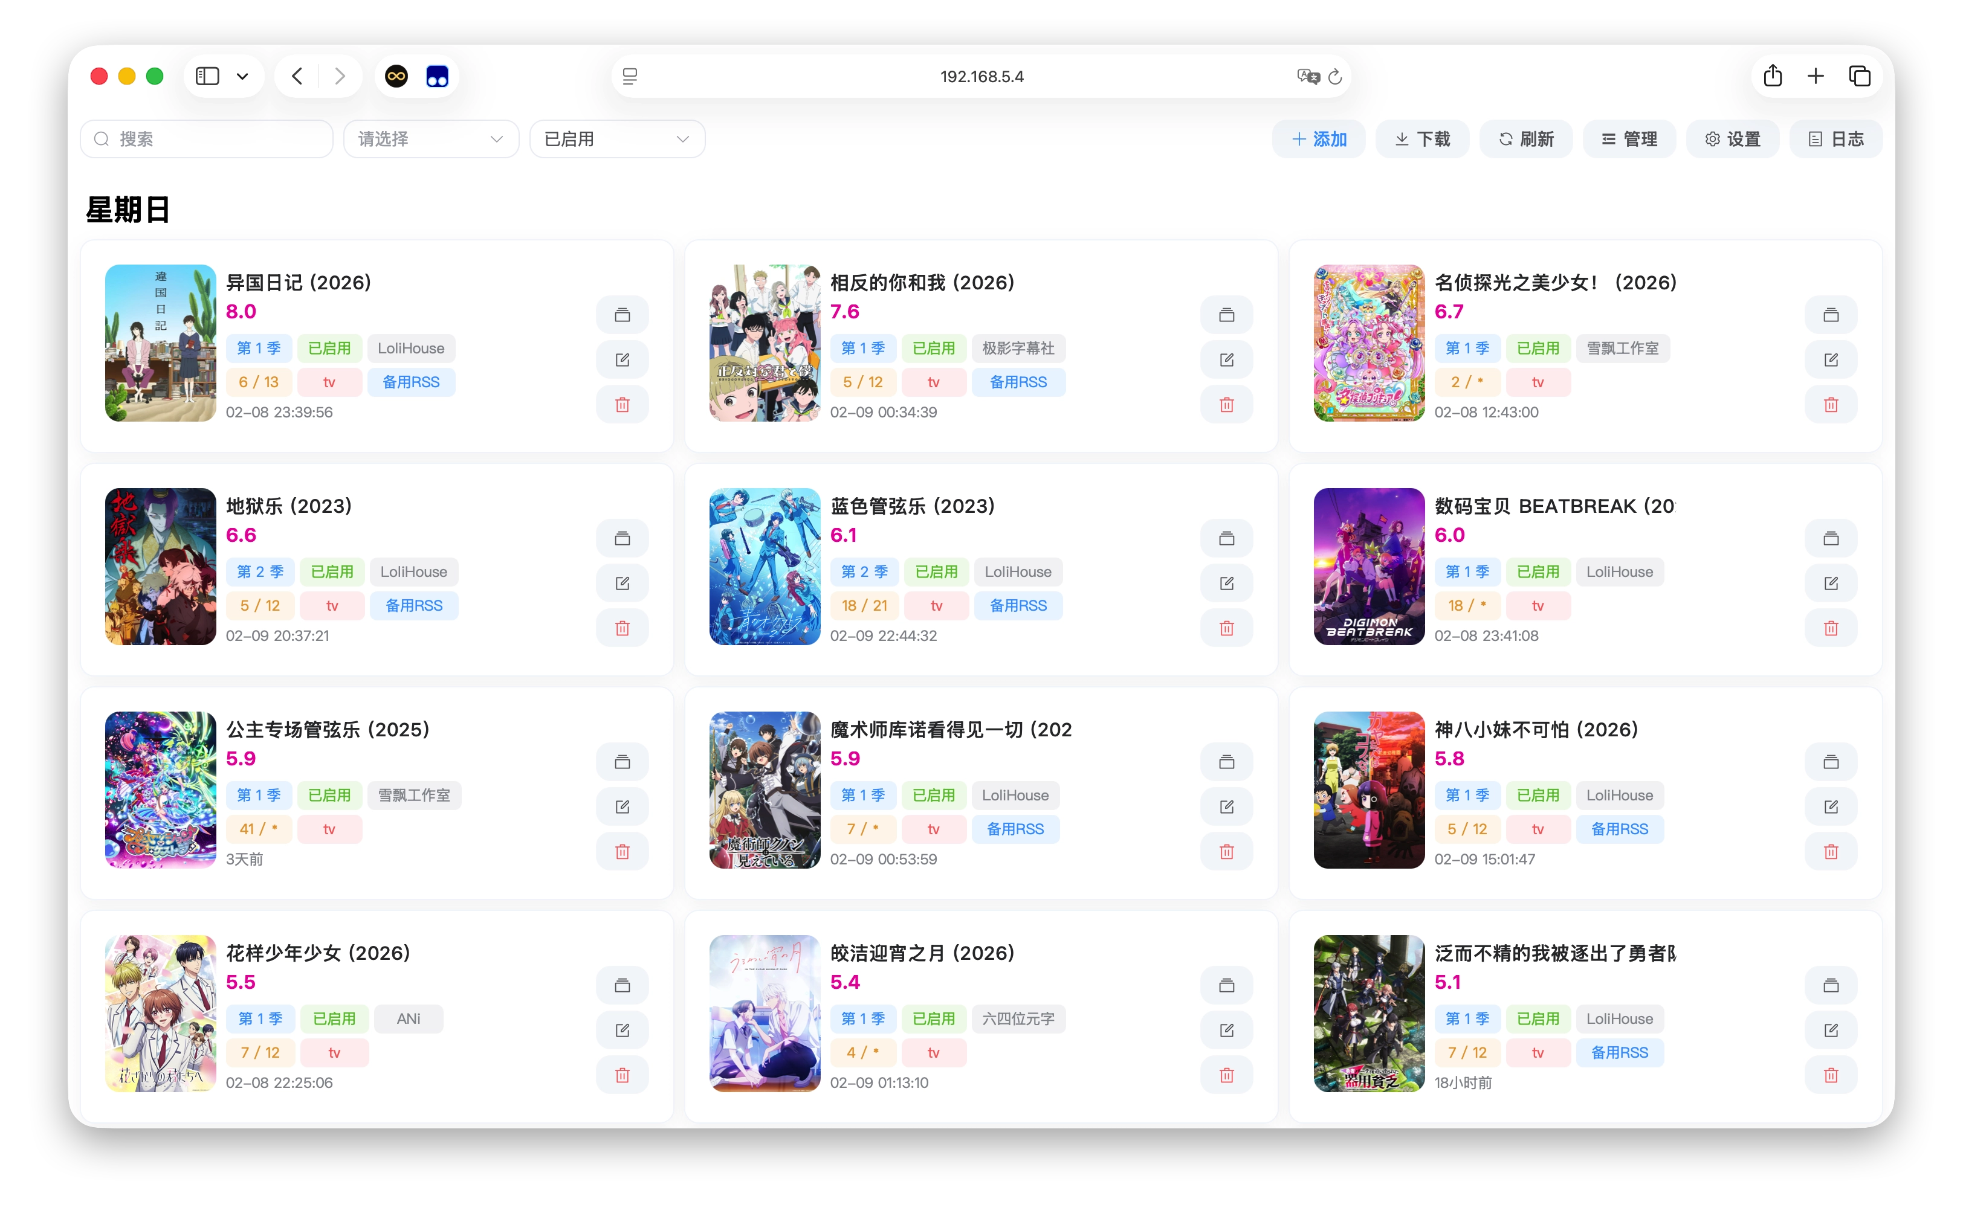Open the 请选择 dropdown
Viewport: 1963px width, 1219px height.
pyautogui.click(x=431, y=138)
